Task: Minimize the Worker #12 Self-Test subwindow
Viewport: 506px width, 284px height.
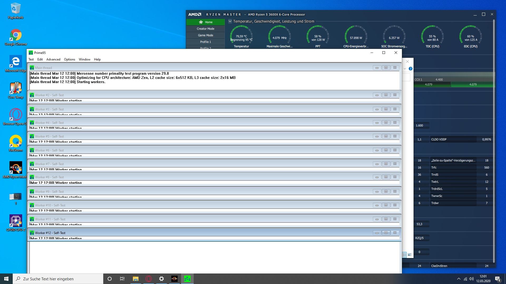Action: (377, 233)
